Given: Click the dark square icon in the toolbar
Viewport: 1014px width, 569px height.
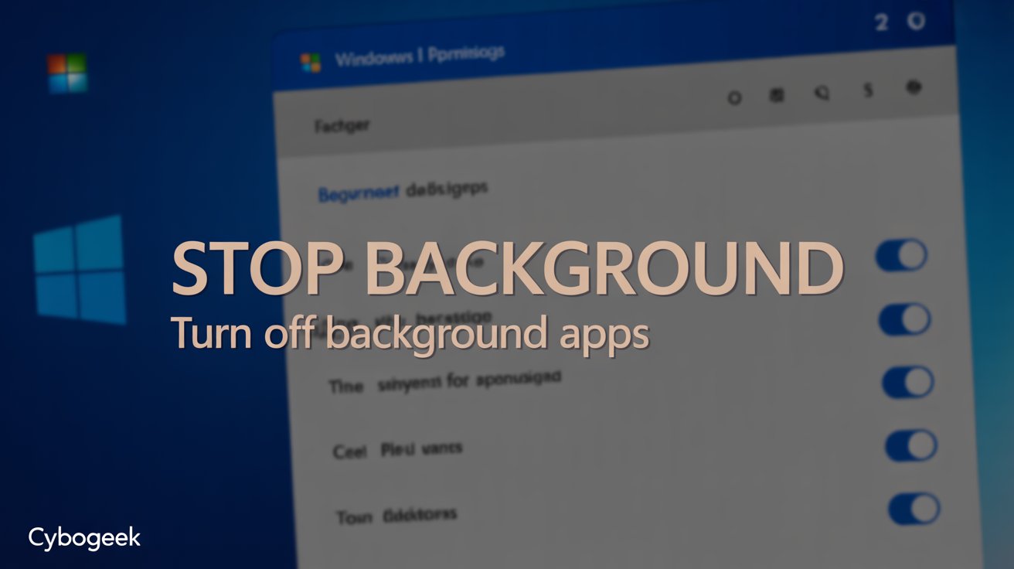Looking at the screenshot, I should (x=777, y=95).
